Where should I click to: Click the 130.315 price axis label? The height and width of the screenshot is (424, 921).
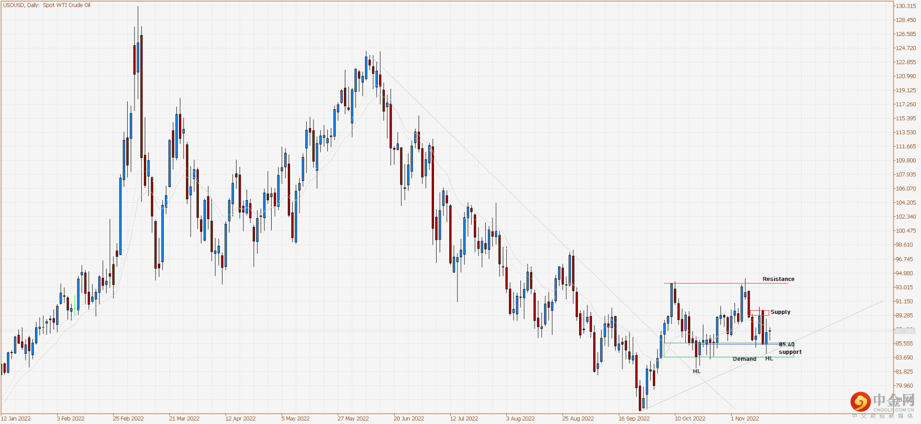click(x=905, y=6)
